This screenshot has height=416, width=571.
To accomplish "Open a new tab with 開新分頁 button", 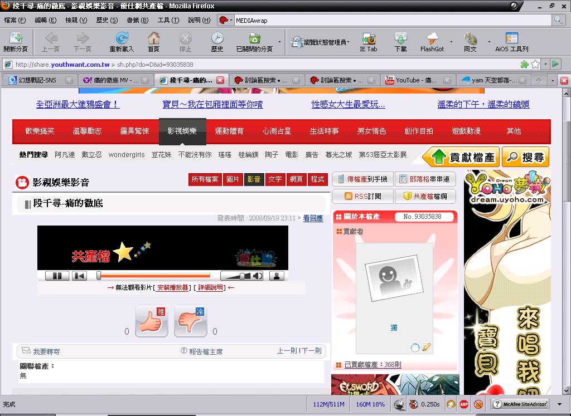I will (15, 41).
